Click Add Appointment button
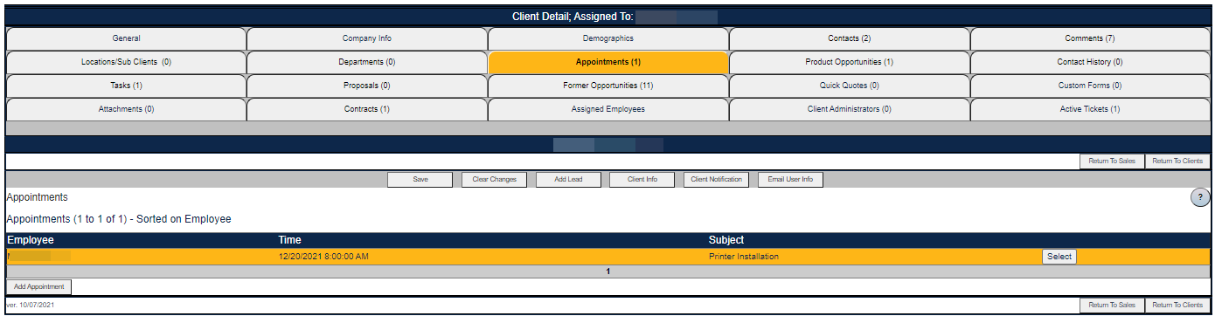 [x=39, y=287]
